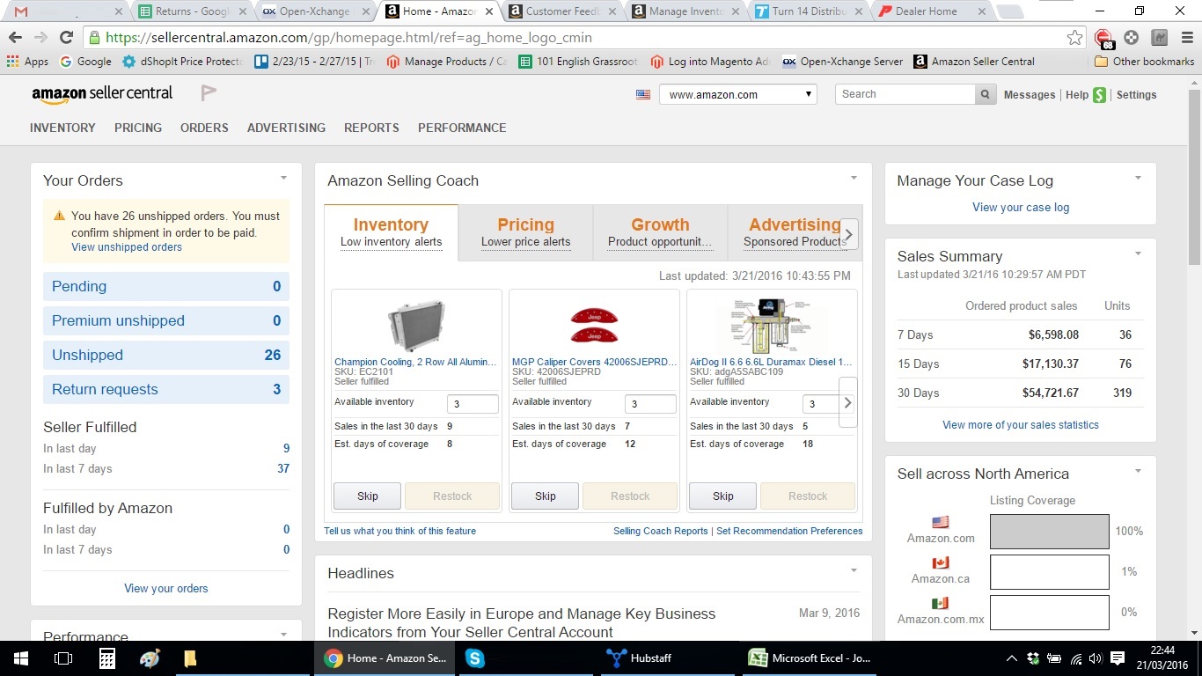The height and width of the screenshot is (676, 1202).
Task: Show more Selling Coach tabs with the arrow
Action: tap(848, 234)
